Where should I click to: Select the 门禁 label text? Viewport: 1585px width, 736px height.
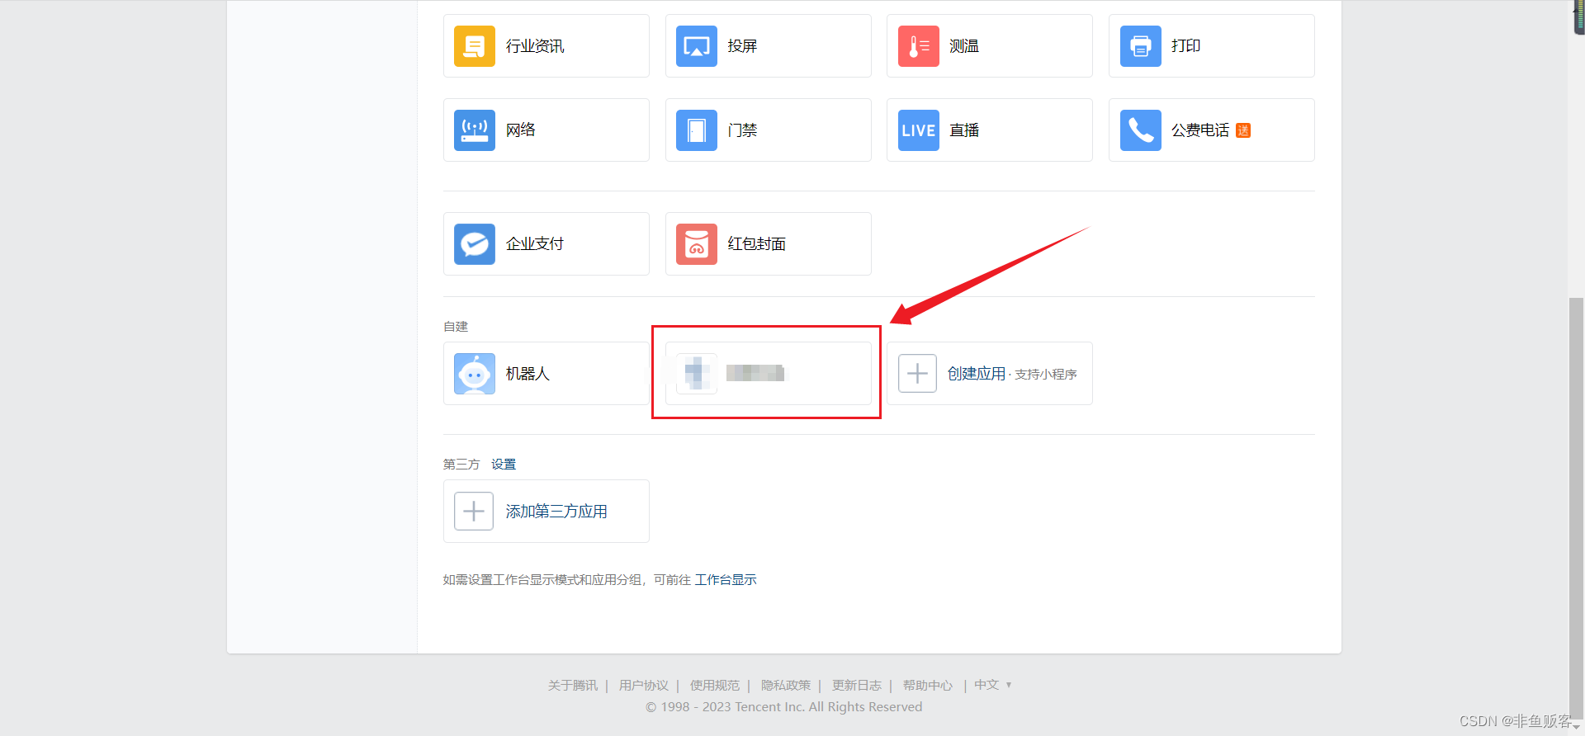point(742,130)
